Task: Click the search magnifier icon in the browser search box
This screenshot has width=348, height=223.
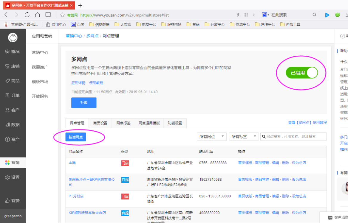Action: coord(315,15)
